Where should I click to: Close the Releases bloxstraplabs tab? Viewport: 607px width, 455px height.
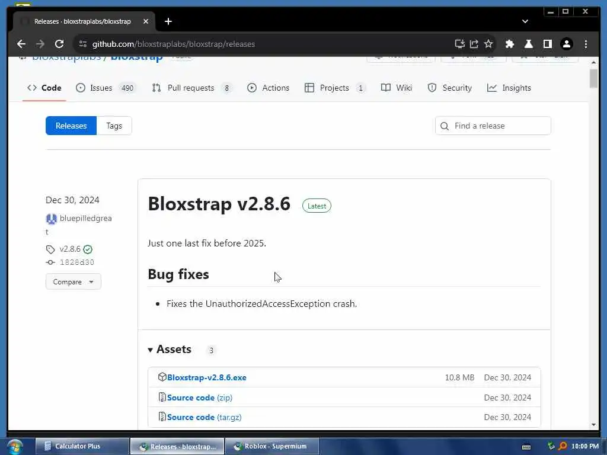coord(146,21)
